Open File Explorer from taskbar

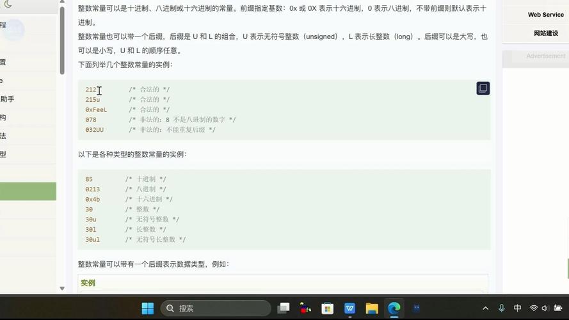pos(372,308)
